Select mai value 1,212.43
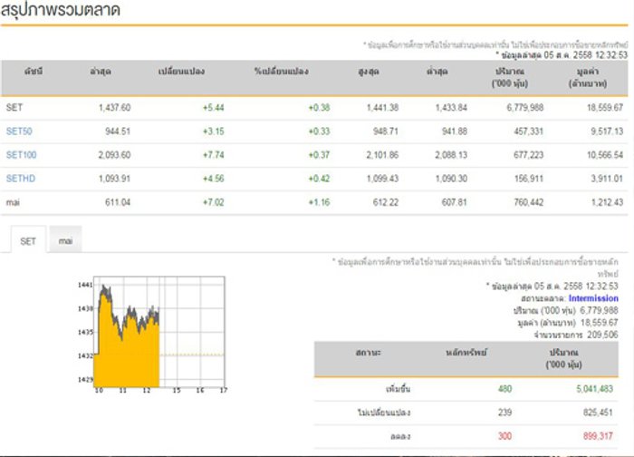The height and width of the screenshot is (457, 634). [x=607, y=202]
